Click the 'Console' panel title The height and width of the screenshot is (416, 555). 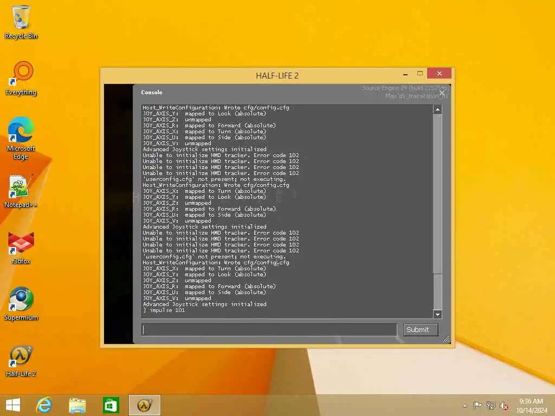coord(152,92)
